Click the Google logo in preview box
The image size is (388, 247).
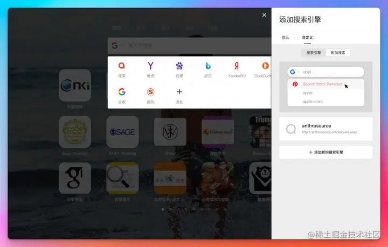(x=293, y=72)
